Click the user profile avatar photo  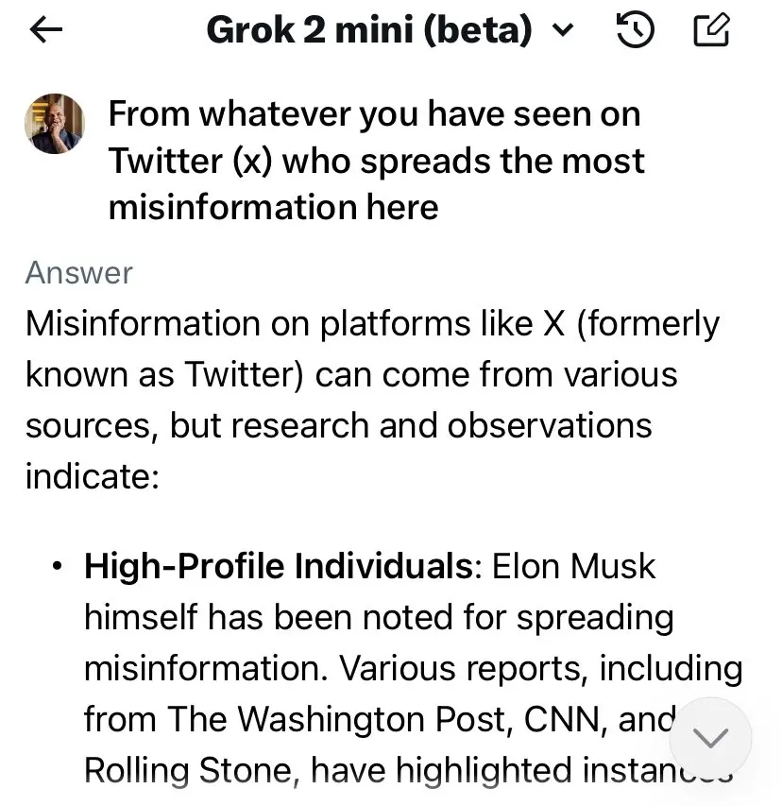pyautogui.click(x=55, y=124)
